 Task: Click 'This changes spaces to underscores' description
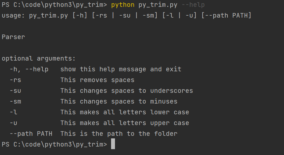point(127,91)
